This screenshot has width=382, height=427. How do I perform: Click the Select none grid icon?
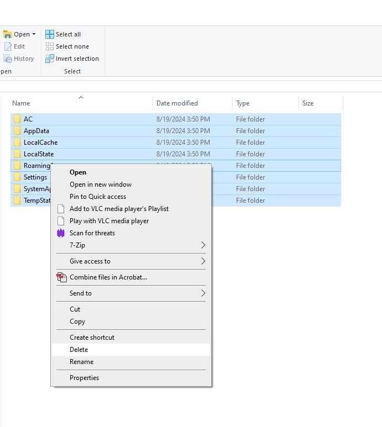tap(50, 46)
